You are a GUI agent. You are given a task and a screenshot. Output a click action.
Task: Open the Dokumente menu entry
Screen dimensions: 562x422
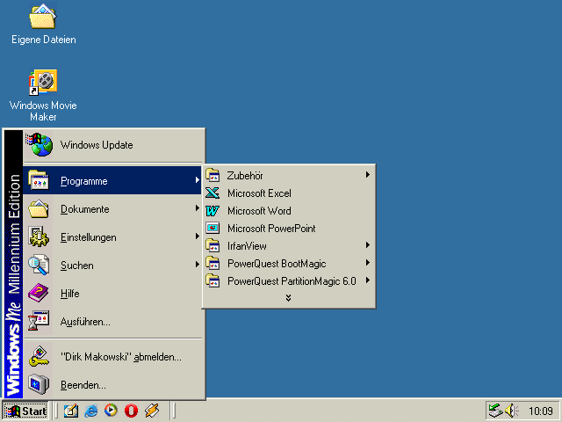[x=112, y=209]
